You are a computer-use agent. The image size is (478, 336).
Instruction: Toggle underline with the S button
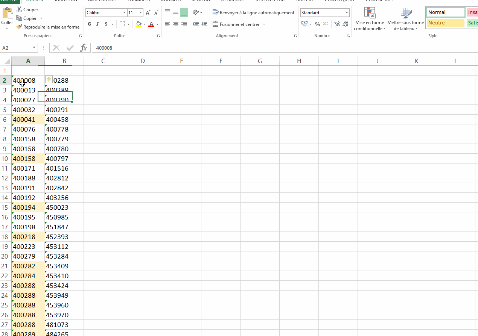[x=106, y=24]
